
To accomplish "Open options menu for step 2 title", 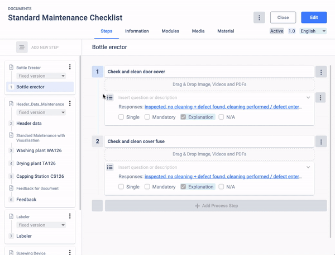I will [x=321, y=141].
